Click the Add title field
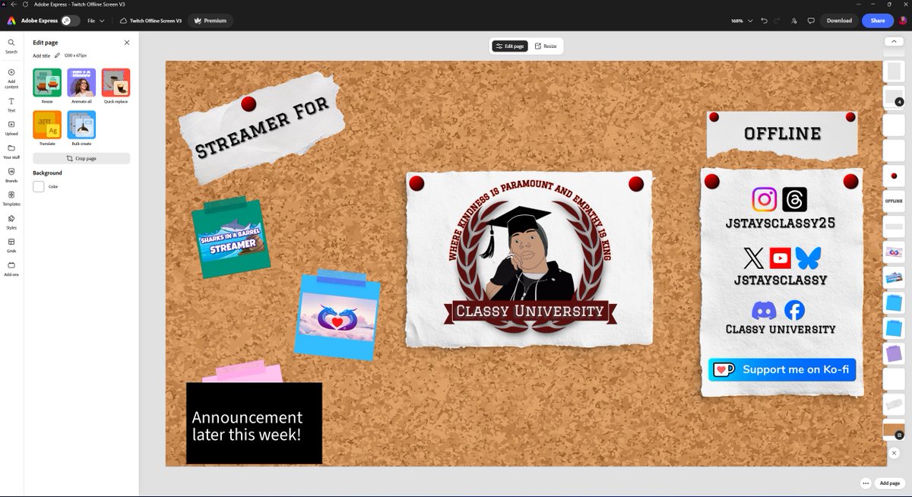 click(x=42, y=55)
